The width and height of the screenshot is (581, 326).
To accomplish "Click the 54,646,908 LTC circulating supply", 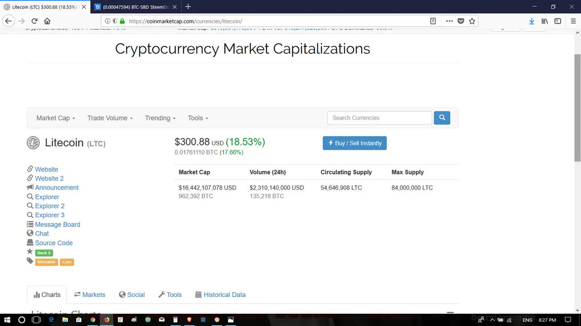I will (x=341, y=187).
